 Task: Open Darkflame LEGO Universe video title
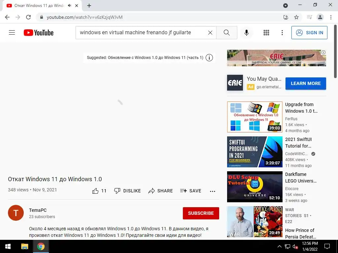pyautogui.click(x=301, y=178)
